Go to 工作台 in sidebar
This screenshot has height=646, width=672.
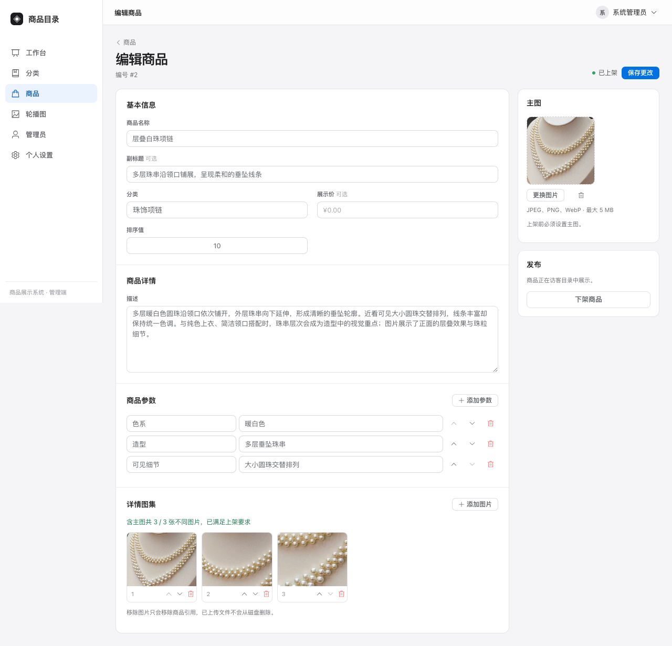coord(51,52)
